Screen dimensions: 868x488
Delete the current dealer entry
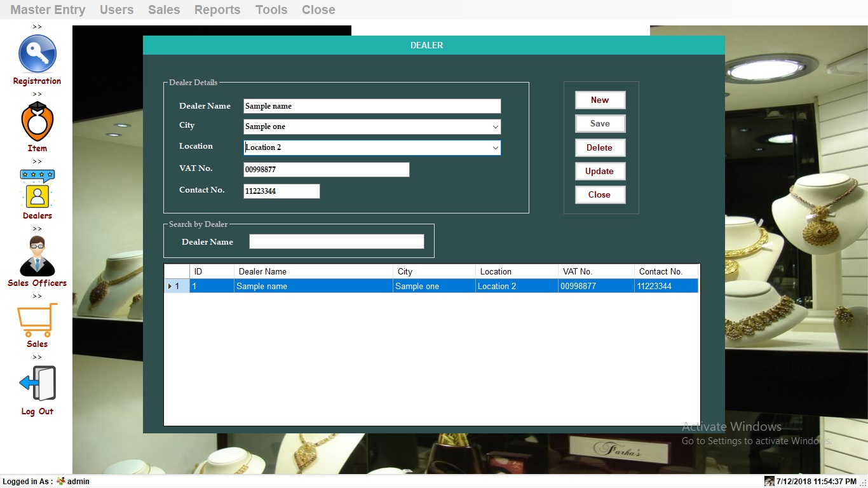pyautogui.click(x=600, y=147)
